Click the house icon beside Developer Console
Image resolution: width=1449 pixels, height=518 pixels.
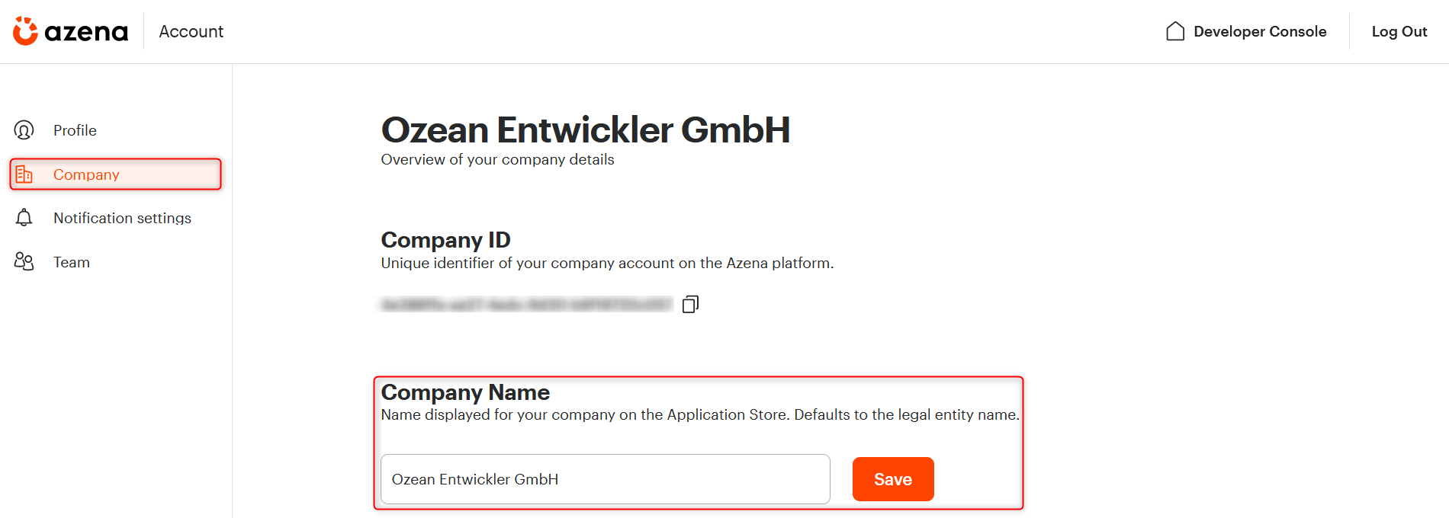pos(1175,31)
